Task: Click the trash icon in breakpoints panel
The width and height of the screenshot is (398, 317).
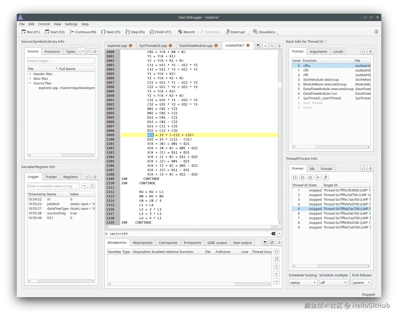Action: coord(276,266)
